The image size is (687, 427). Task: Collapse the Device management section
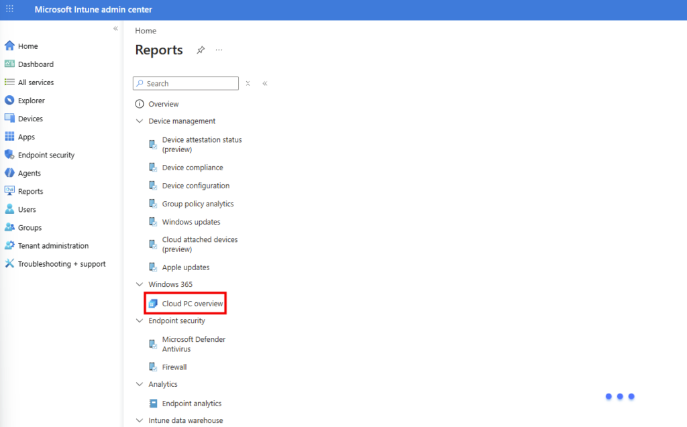140,121
